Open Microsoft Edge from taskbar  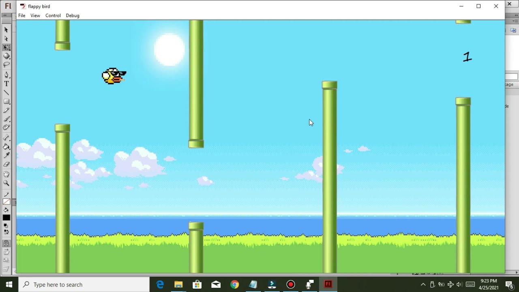point(160,284)
